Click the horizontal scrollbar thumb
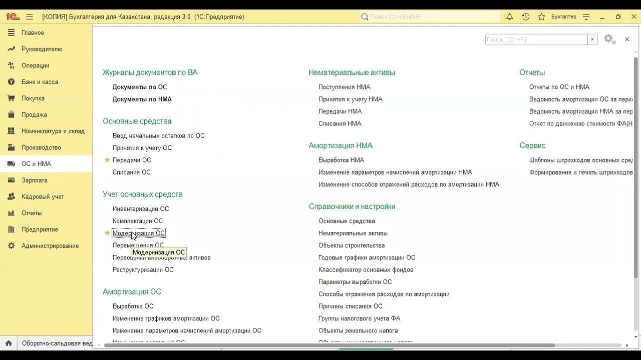The width and height of the screenshot is (641, 360). [329, 345]
